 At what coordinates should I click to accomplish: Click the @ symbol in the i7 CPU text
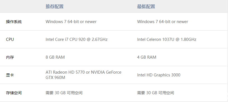click(x=88, y=39)
